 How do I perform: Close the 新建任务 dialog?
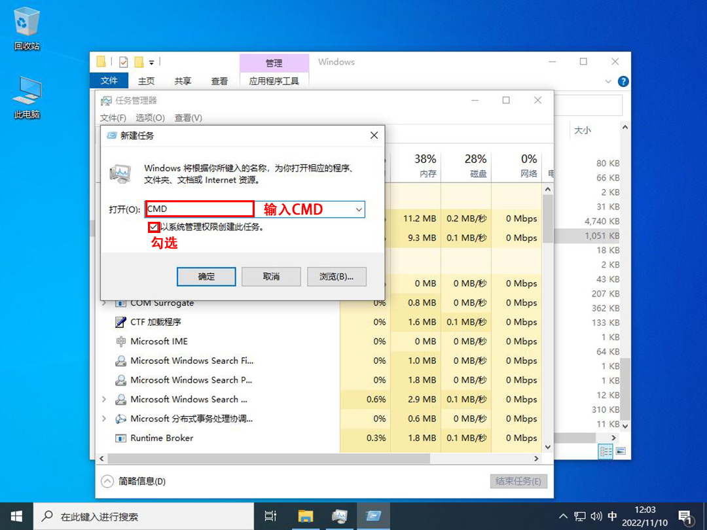[374, 135]
